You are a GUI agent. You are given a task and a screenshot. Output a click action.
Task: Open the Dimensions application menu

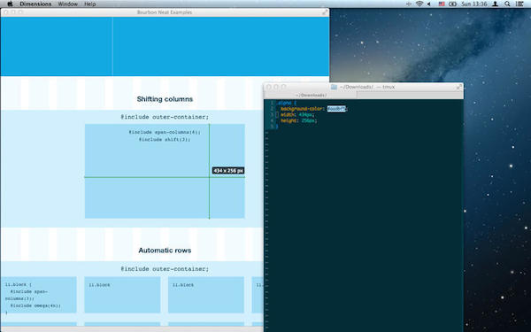(35, 4)
